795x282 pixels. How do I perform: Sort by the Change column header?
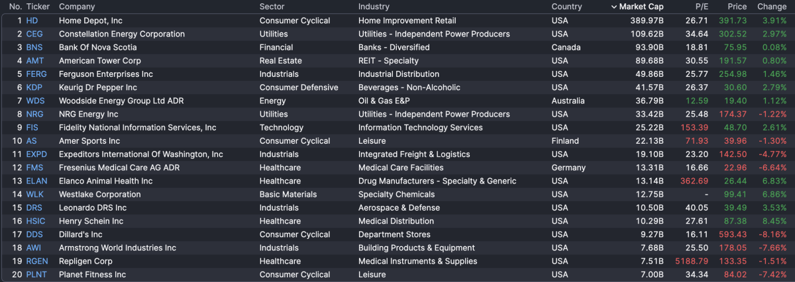[772, 7]
